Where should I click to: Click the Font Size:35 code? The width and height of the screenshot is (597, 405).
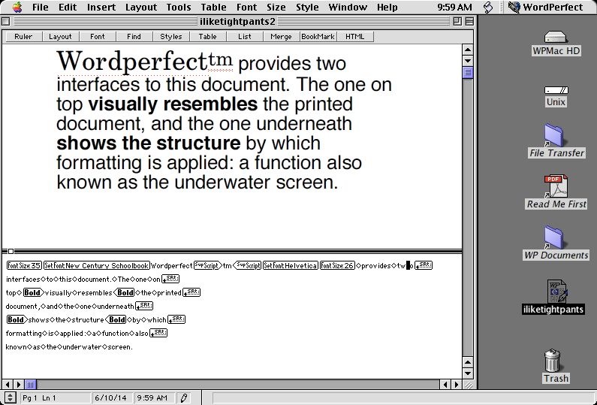(x=24, y=265)
